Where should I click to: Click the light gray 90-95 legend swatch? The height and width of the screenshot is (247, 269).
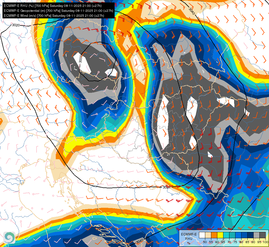[256, 235]
